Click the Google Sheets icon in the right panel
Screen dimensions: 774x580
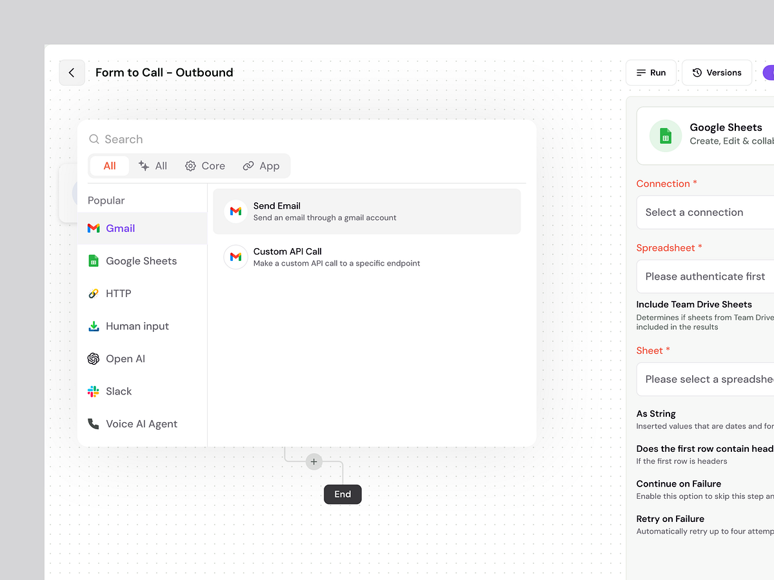[x=666, y=136]
